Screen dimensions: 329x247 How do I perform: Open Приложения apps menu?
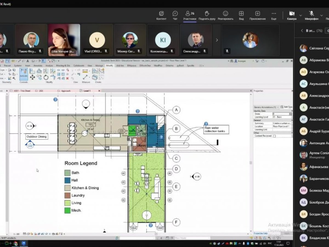tap(257, 16)
